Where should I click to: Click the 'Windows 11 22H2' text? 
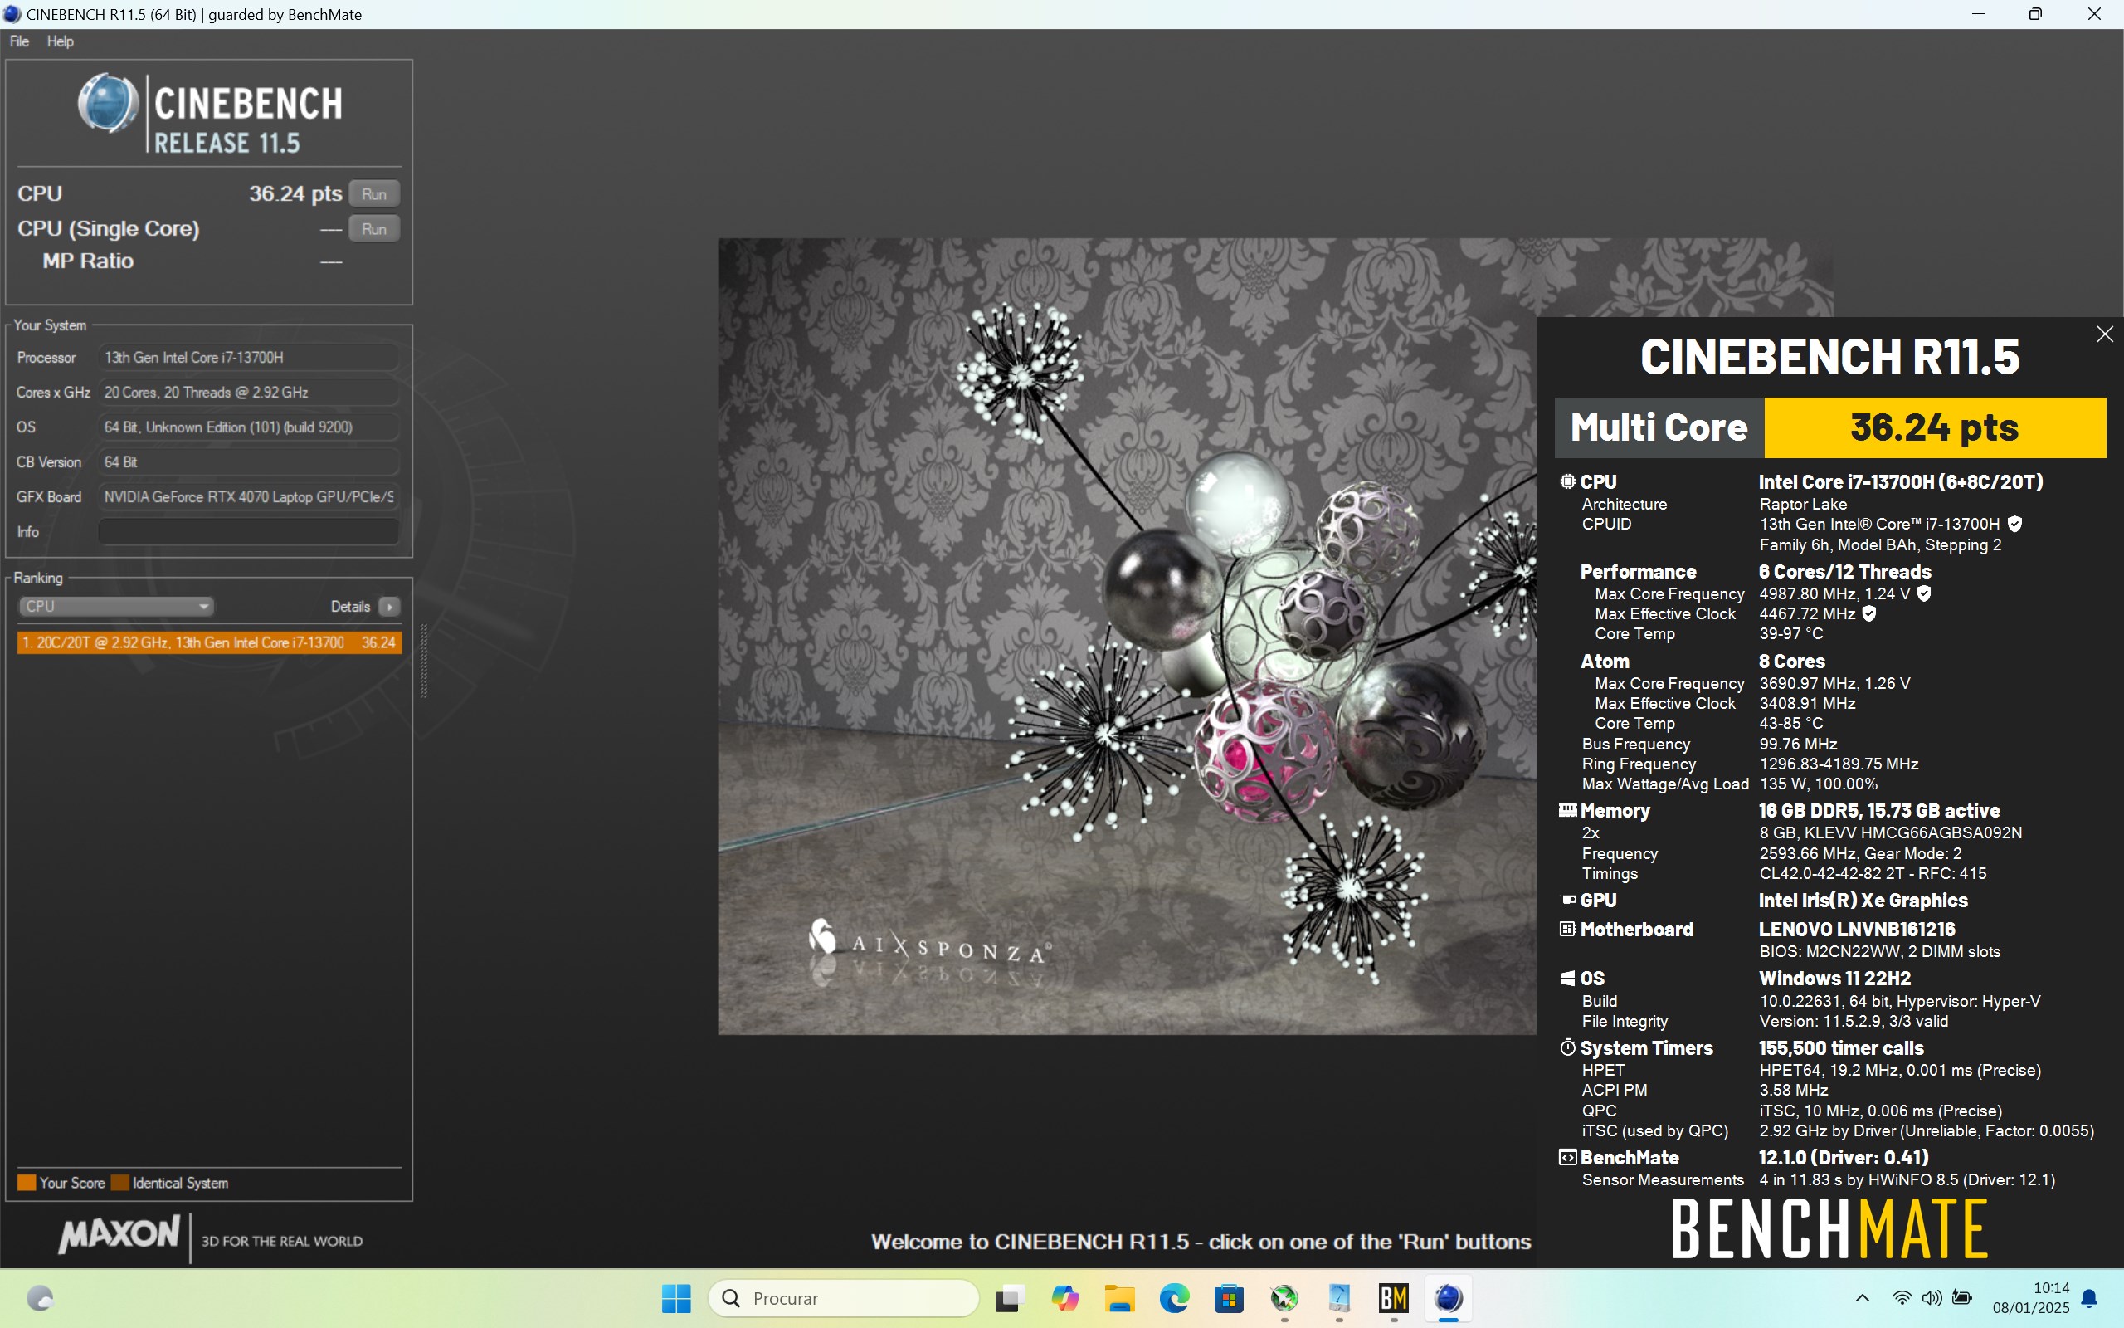(x=1834, y=979)
